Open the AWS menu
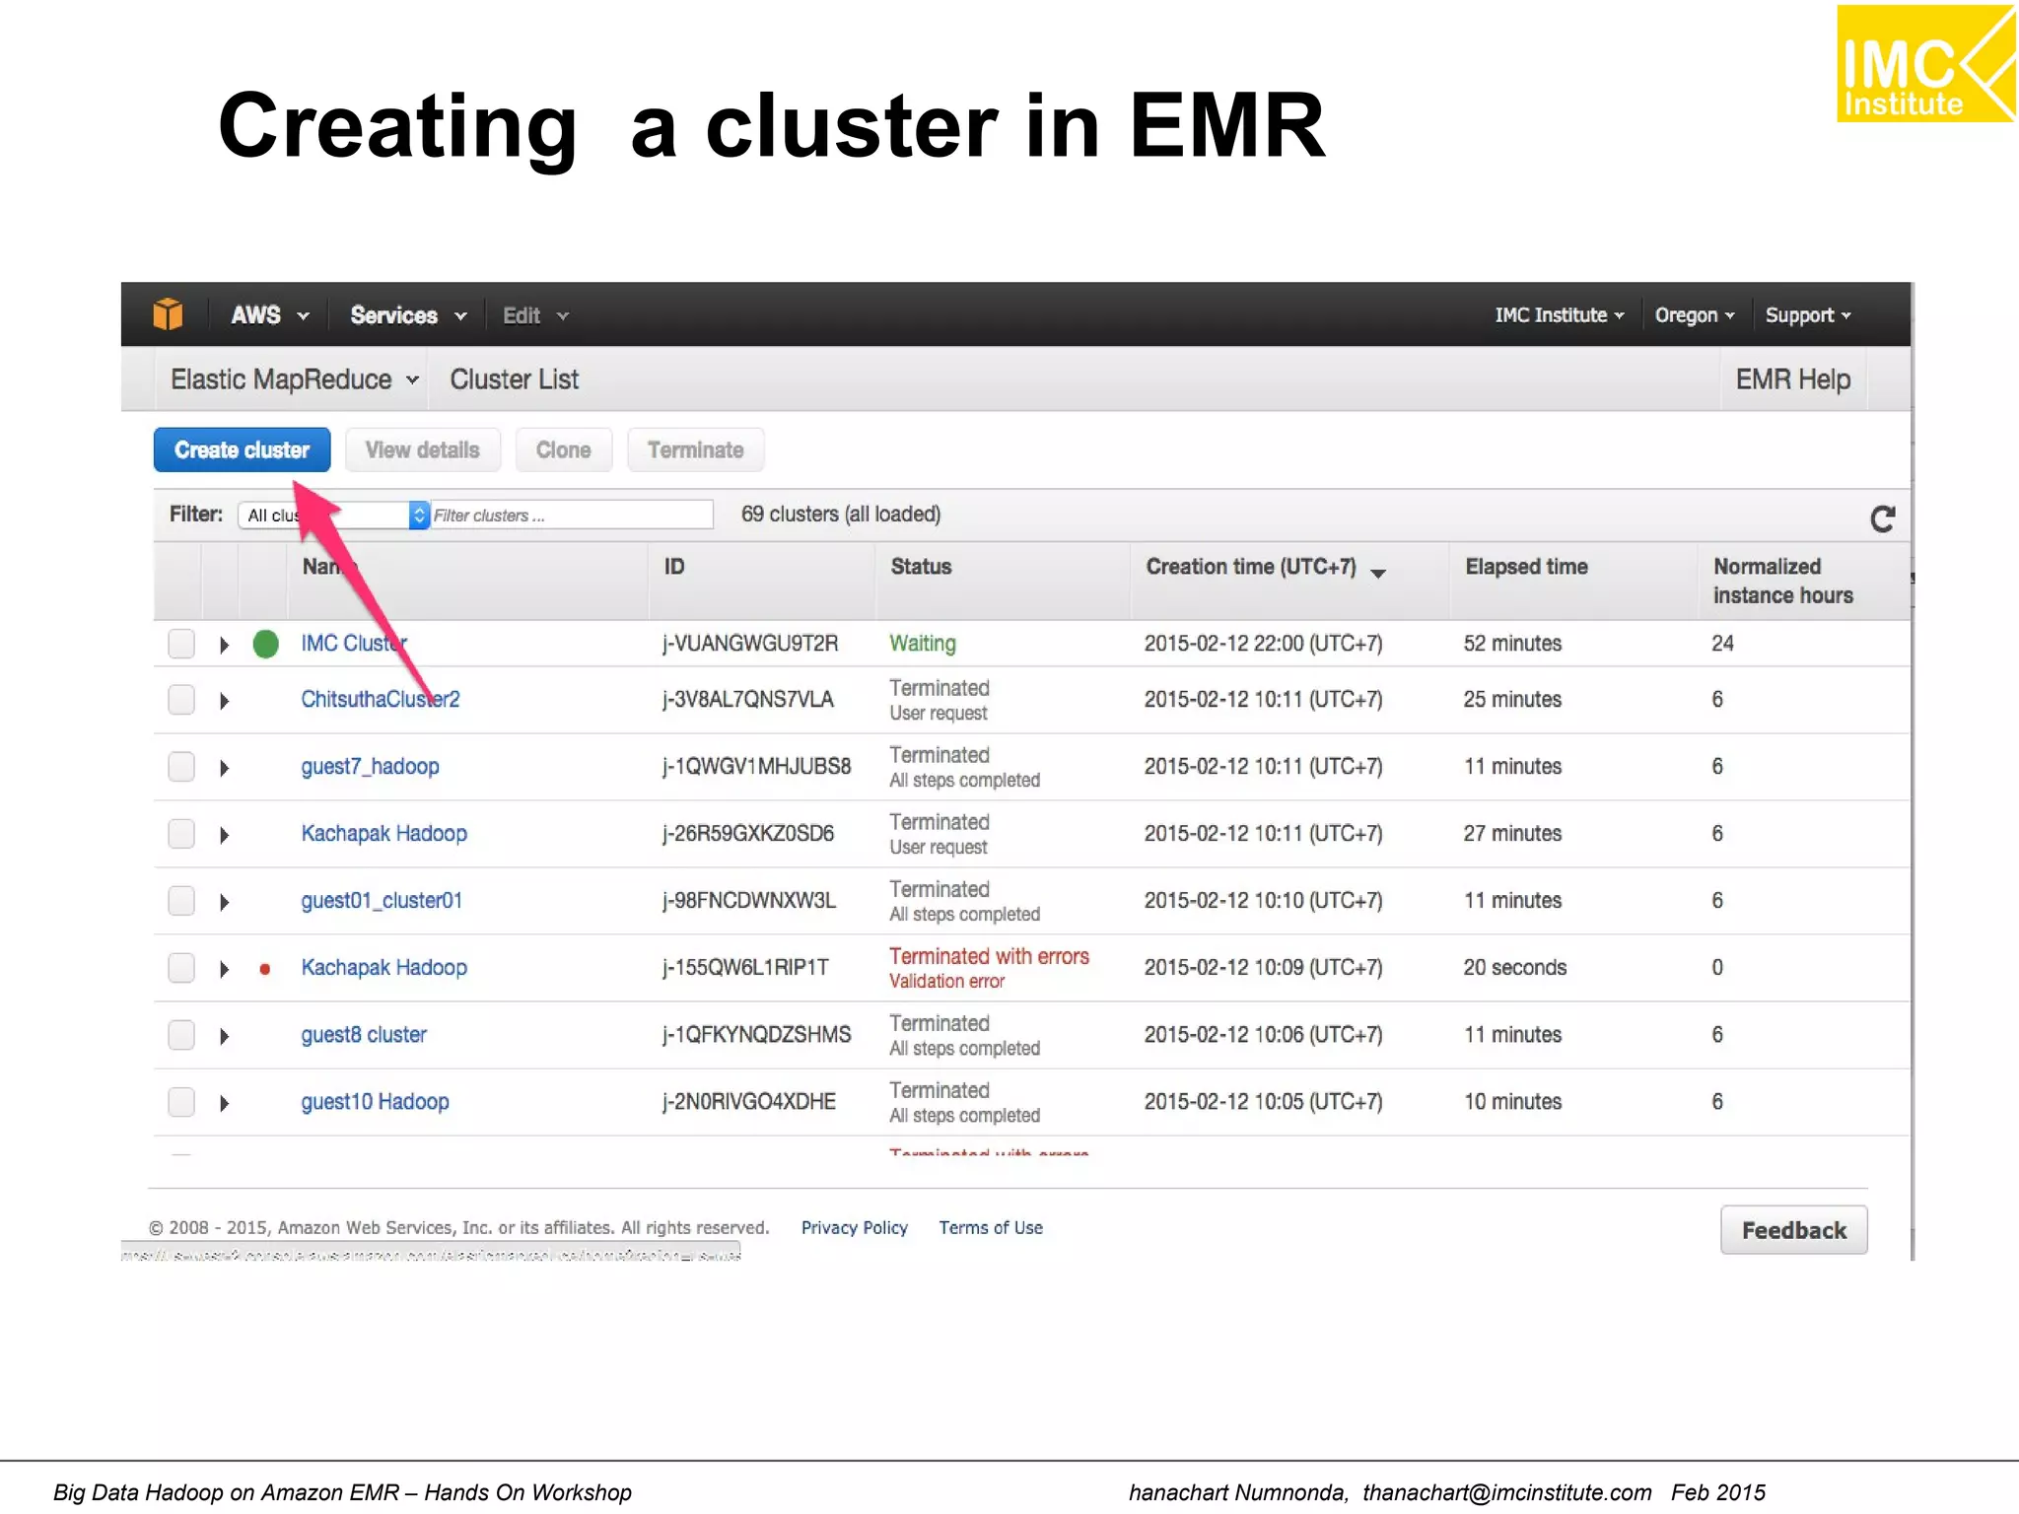The width and height of the screenshot is (2019, 1514). click(269, 315)
